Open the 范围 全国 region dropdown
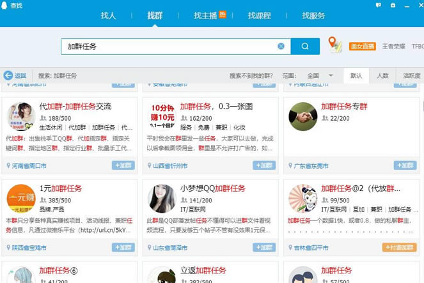The width and height of the screenshot is (424, 283). (x=320, y=75)
